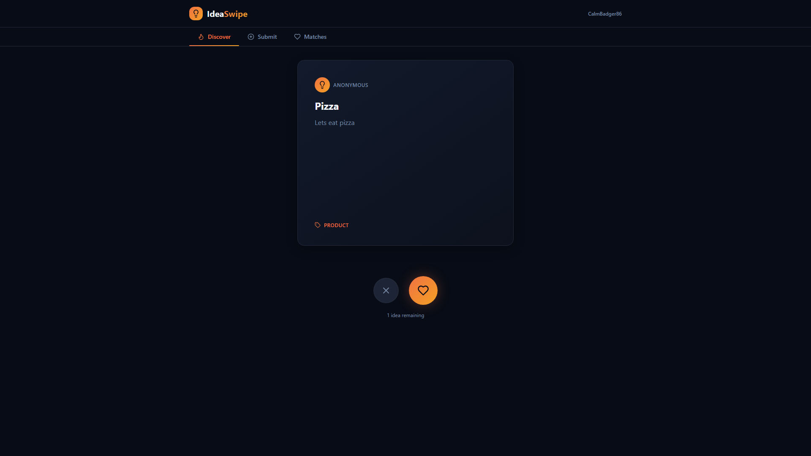Click the flame icon beside Discover
The width and height of the screenshot is (811, 456).
201,37
